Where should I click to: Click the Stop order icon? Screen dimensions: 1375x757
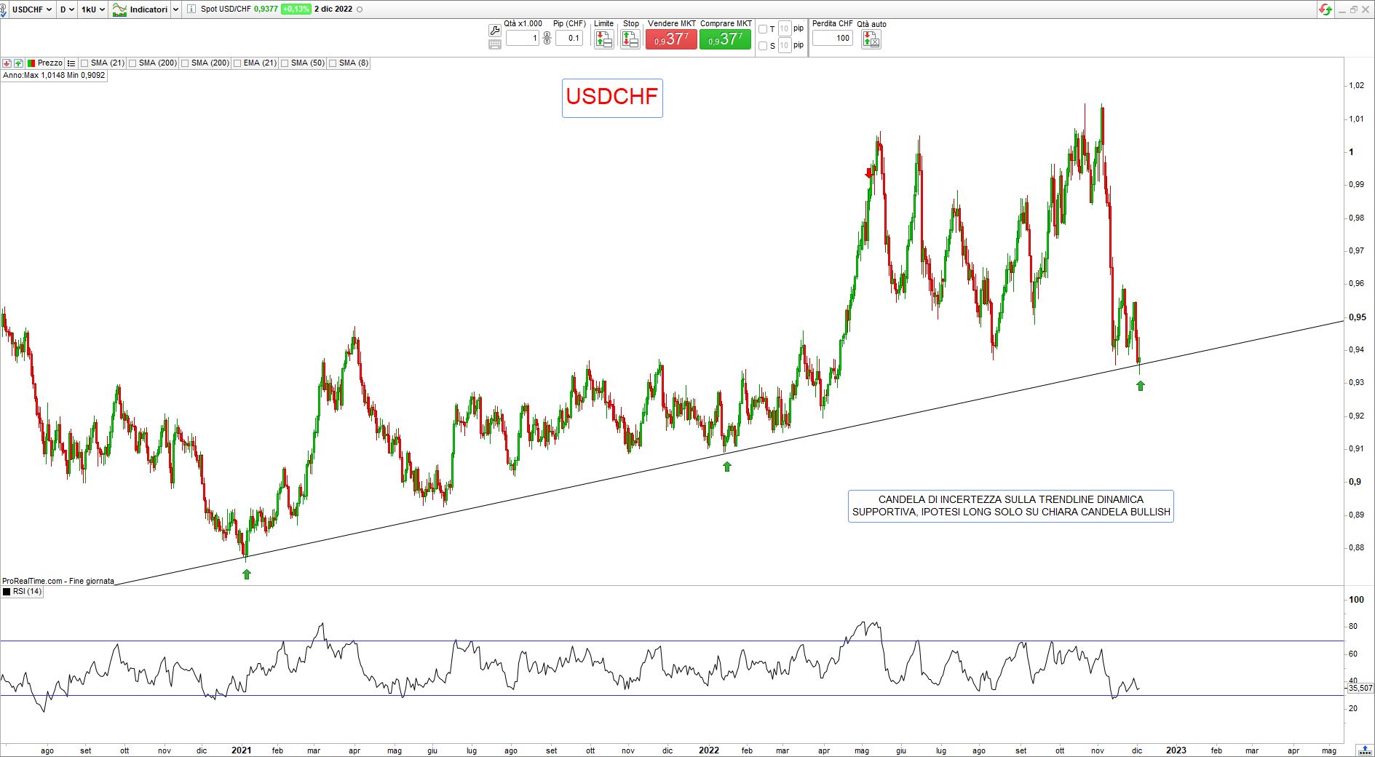[630, 39]
